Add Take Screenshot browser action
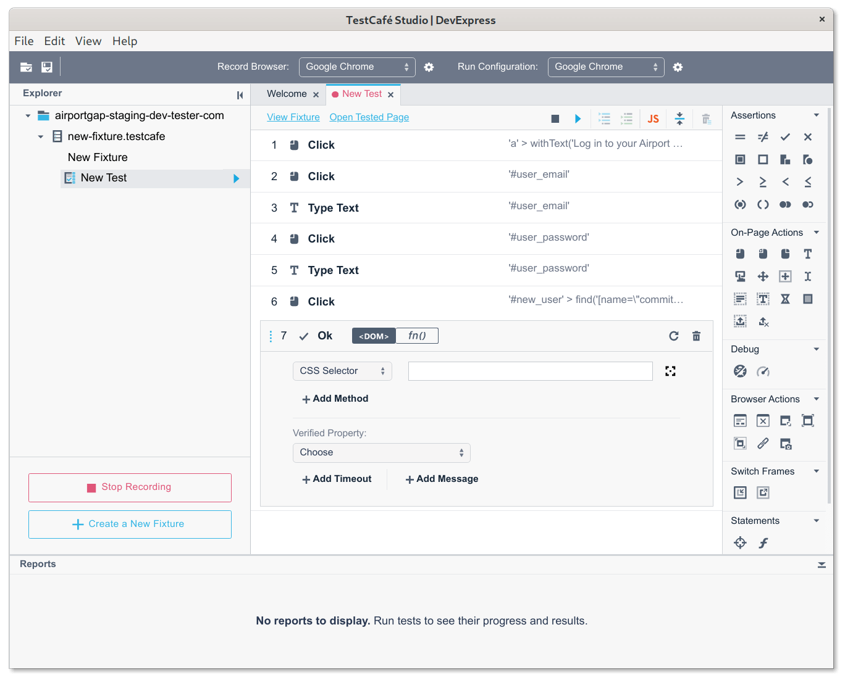 click(x=785, y=444)
